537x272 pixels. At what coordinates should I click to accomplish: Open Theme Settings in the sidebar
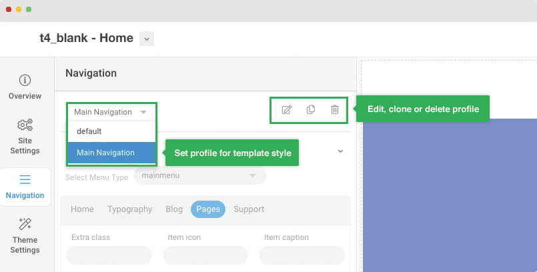[25, 235]
